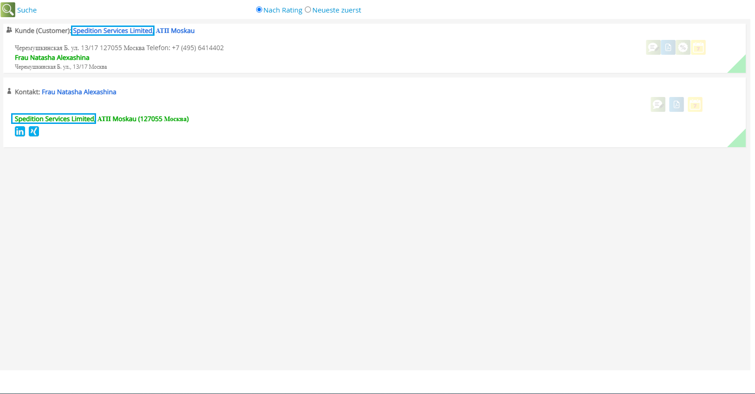Viewport: 755px width, 394px height.
Task: Open PDF icon in contact card
Action: 677,104
